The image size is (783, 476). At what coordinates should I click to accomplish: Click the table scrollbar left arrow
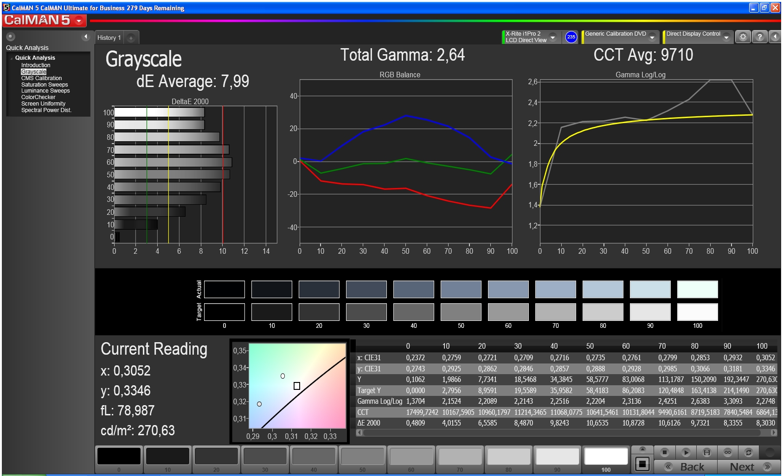coord(359,432)
